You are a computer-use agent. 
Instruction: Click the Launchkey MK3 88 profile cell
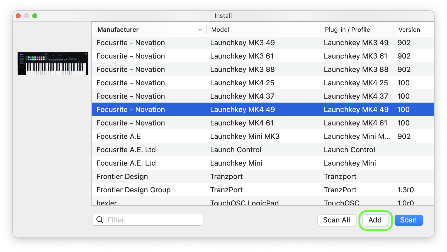[356, 69]
